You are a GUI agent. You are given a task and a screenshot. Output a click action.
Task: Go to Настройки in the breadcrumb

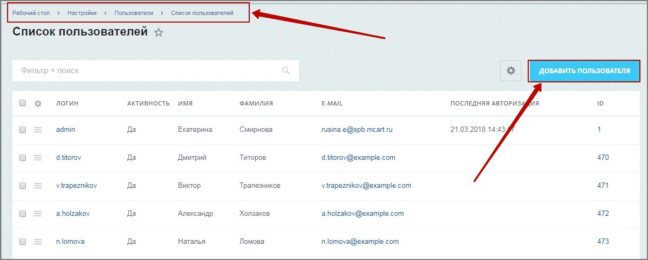pyautogui.click(x=82, y=13)
